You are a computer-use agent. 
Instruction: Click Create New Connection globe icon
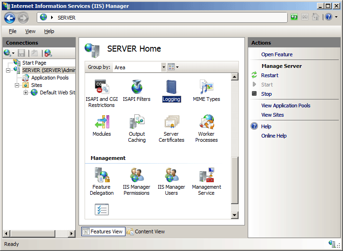[x=7, y=53]
